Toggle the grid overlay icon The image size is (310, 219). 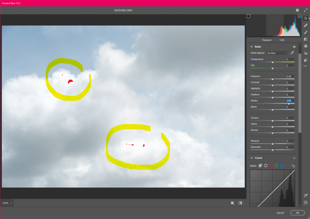tap(306, 202)
